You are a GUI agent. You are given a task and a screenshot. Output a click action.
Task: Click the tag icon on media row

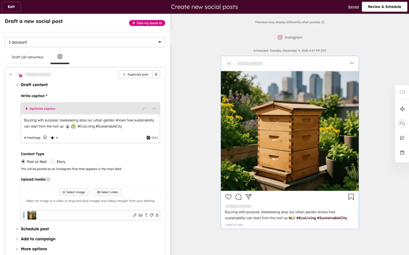151,215
